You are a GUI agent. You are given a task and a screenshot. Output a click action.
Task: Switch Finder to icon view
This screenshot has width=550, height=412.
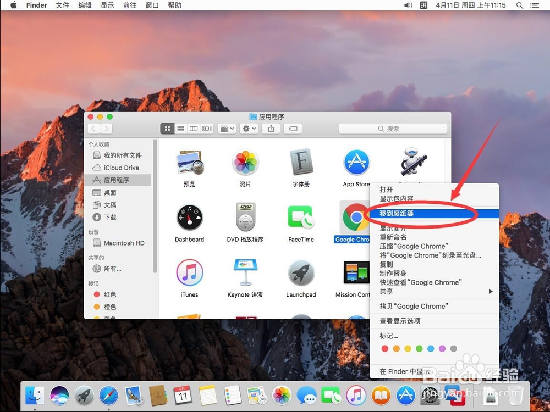pyautogui.click(x=167, y=129)
